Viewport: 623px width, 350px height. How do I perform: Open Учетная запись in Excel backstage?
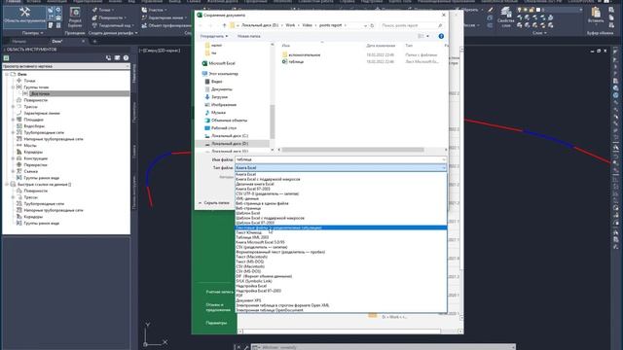coord(220,292)
